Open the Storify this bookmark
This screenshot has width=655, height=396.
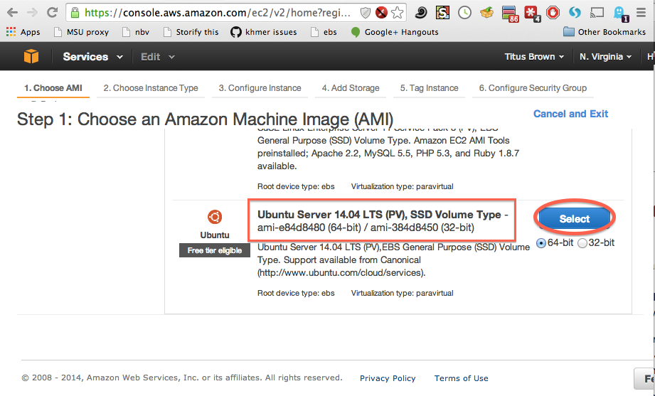(191, 32)
